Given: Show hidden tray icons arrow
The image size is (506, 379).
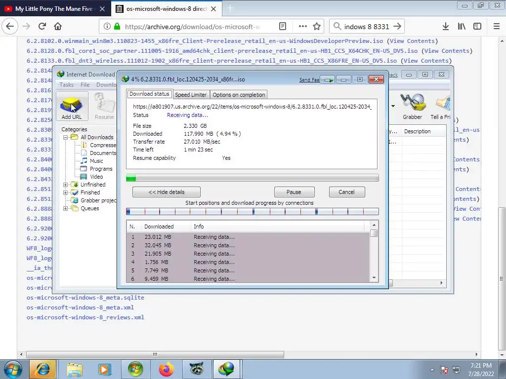Looking at the screenshot, I should tap(432, 370).
